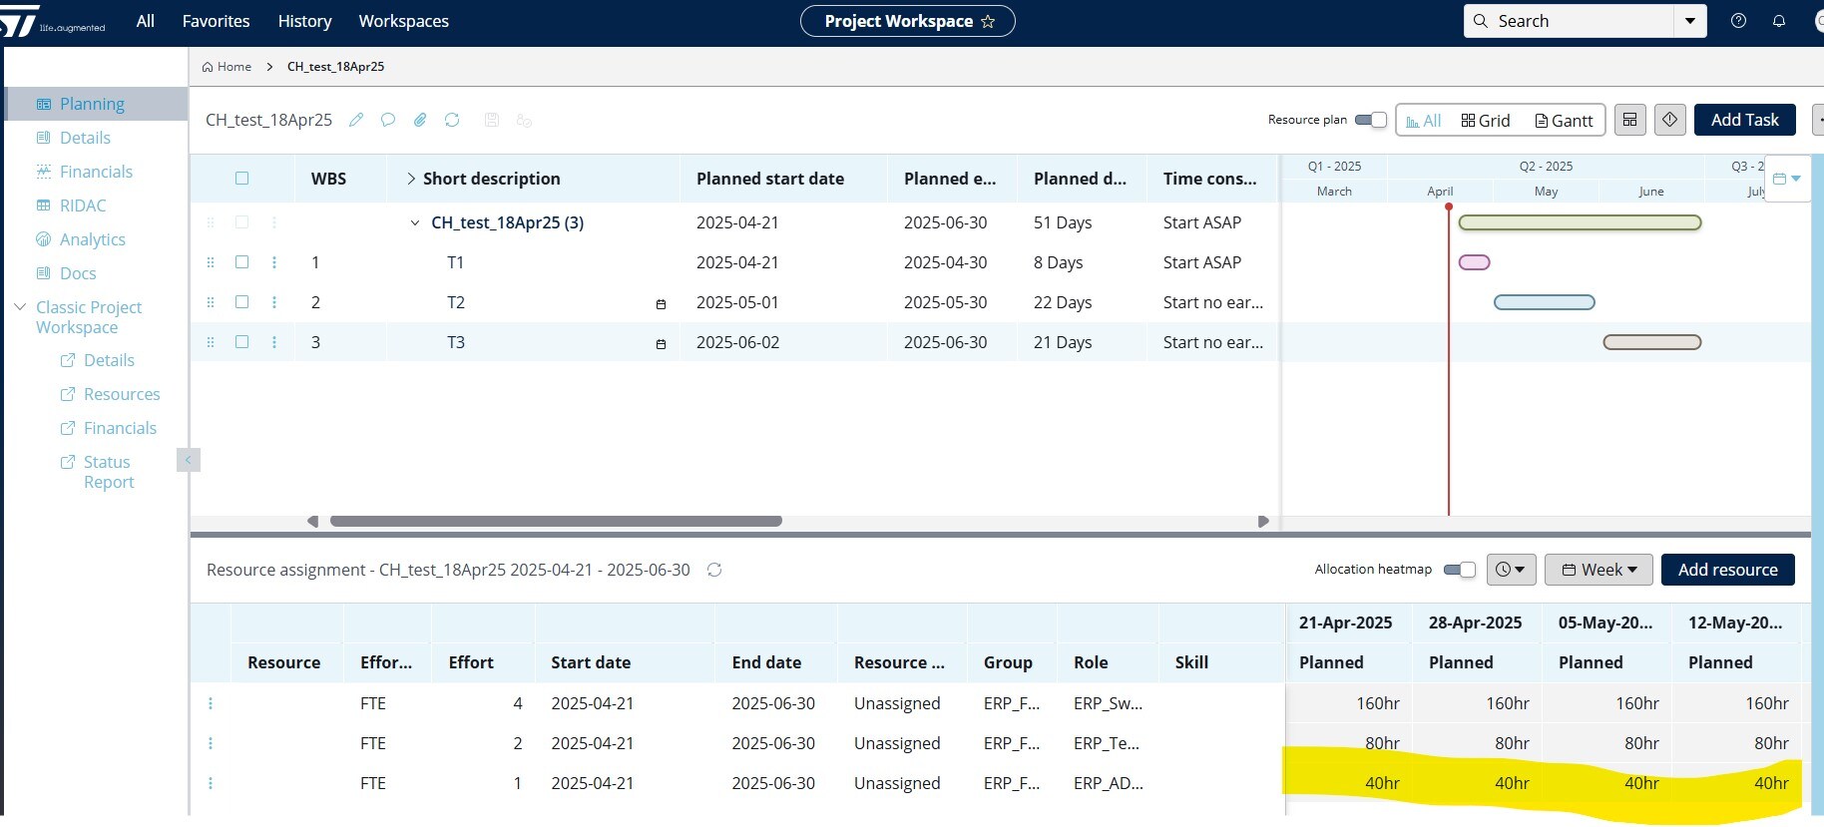The image size is (1824, 827).
Task: Open the Gantt calendar date dropdown
Action: tap(1787, 179)
